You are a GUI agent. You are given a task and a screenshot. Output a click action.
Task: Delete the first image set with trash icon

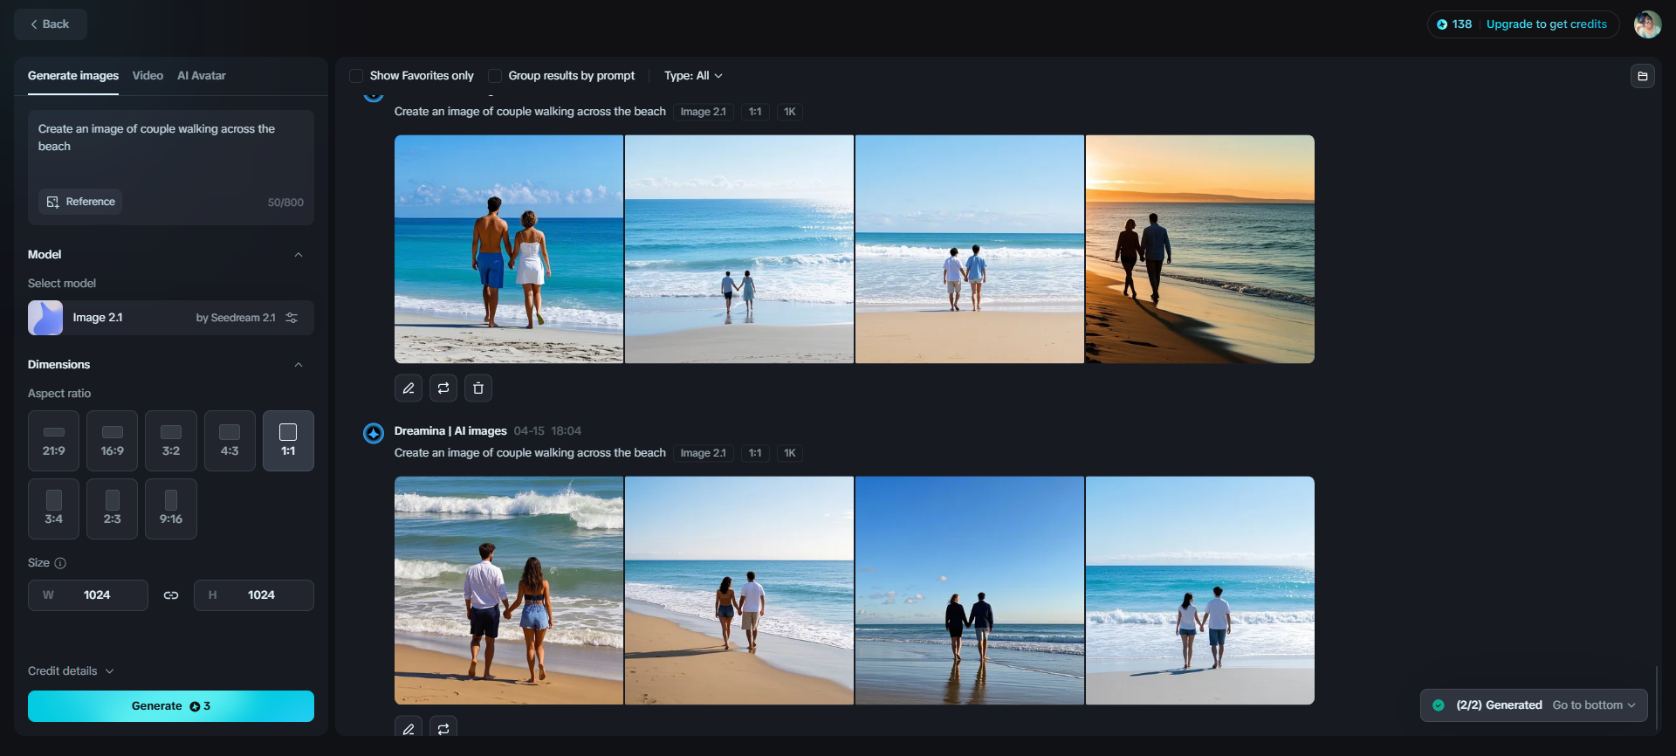(478, 388)
